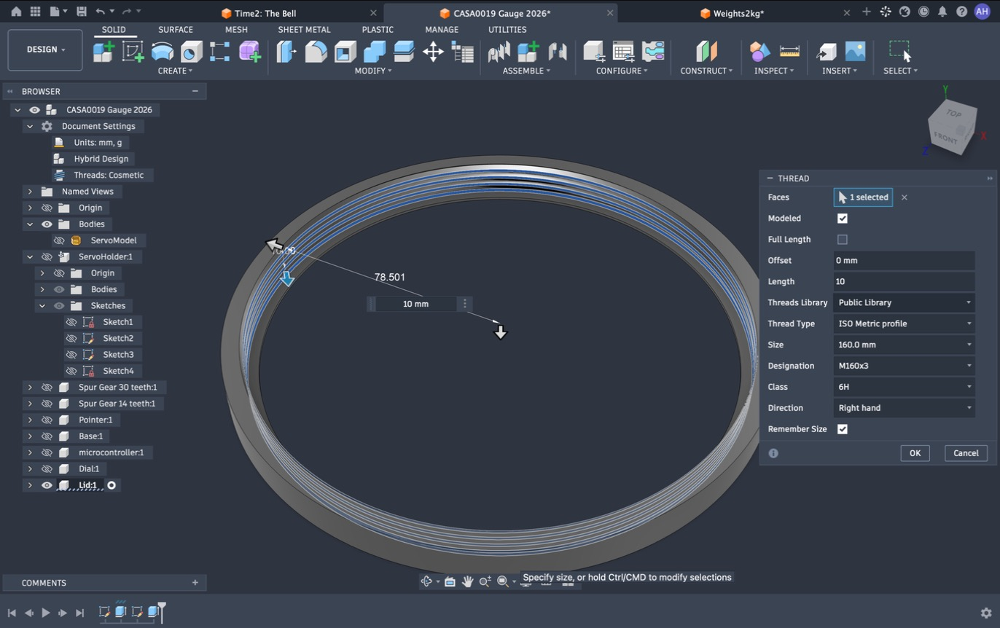
Task: Select the Shell modify tool
Action: 345,51
